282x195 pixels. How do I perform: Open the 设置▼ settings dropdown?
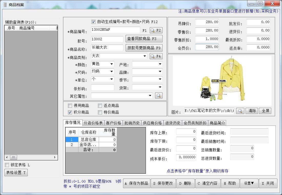pos(249,183)
